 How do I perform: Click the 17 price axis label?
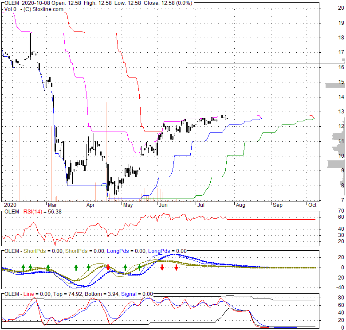[x=341, y=52]
